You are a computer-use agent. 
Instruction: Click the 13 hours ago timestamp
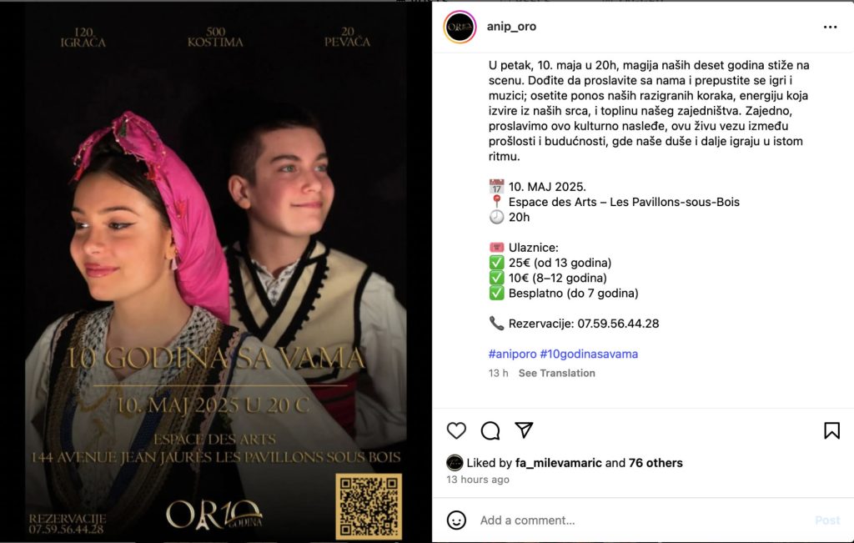tap(478, 480)
